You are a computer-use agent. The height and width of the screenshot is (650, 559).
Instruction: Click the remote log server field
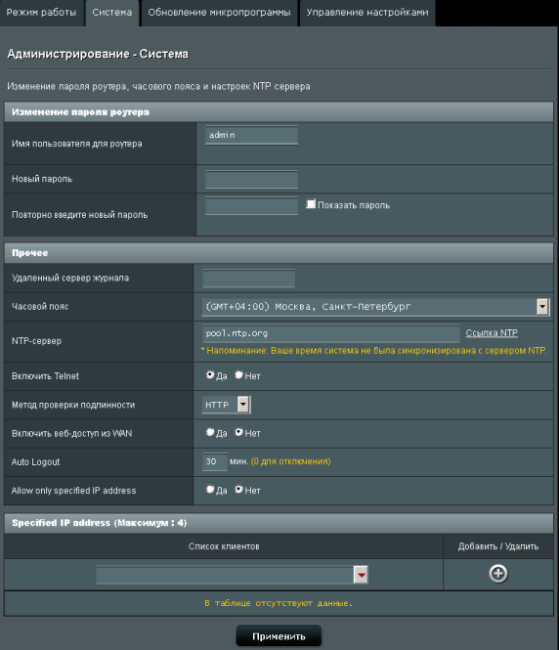(x=248, y=279)
